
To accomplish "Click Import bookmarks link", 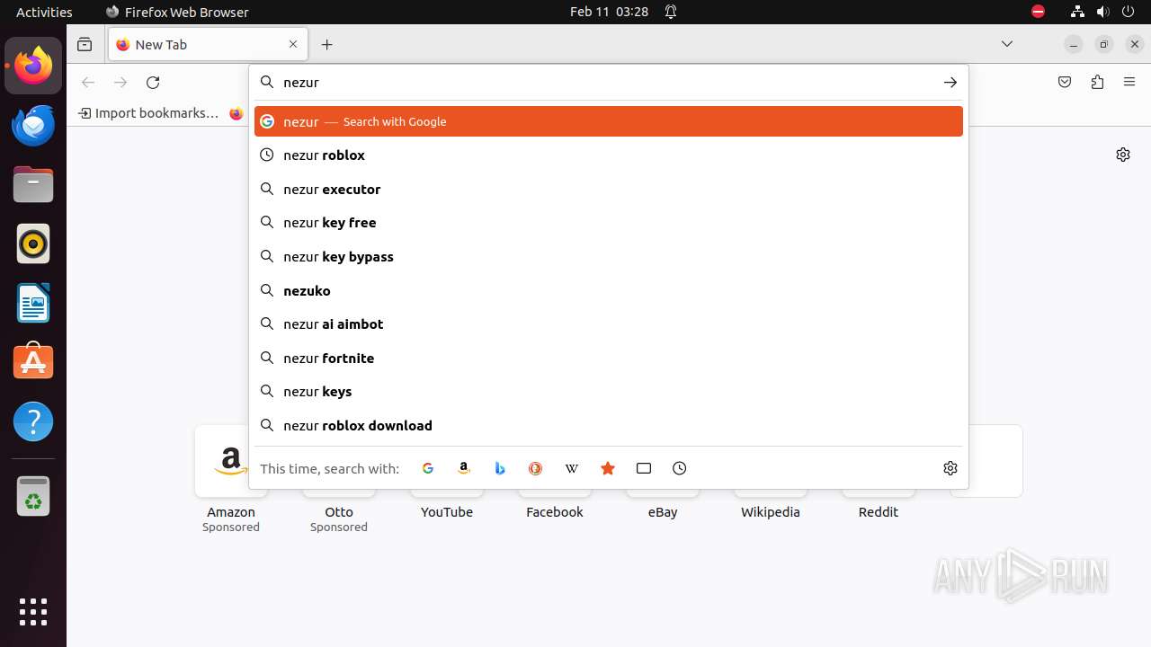I will click(x=148, y=113).
